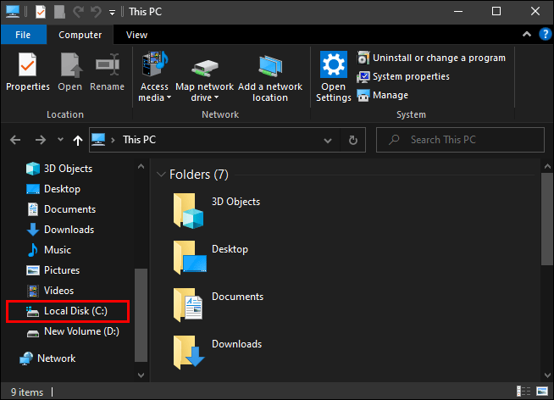Click the Desktop folder icon in main pane

[190, 258]
